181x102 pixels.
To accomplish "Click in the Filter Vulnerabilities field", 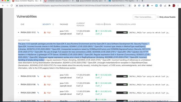I will [x=144, y=17].
